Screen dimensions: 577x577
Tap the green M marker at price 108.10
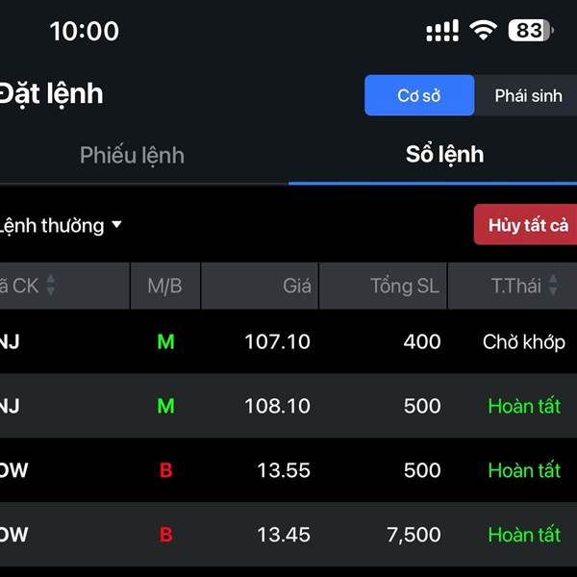click(x=165, y=406)
